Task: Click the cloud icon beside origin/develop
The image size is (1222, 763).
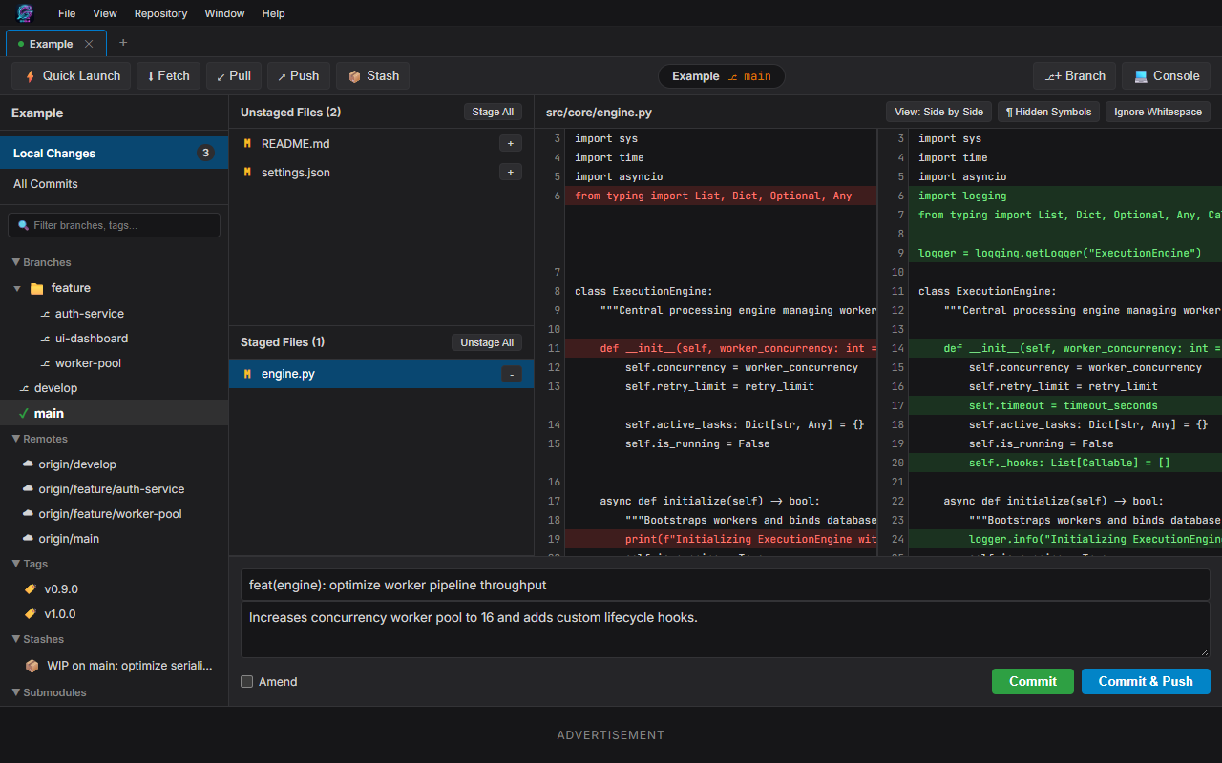Action: pyautogui.click(x=29, y=464)
